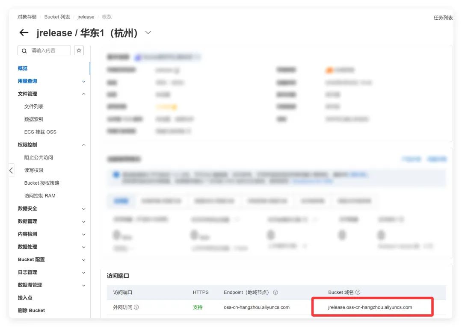Open 删除 Bucket in sidebar
Screen dimensions: 462x327
pos(31,310)
